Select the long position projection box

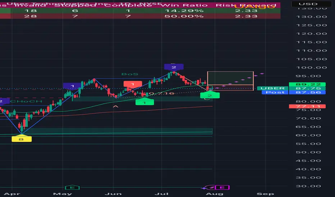click(230, 81)
